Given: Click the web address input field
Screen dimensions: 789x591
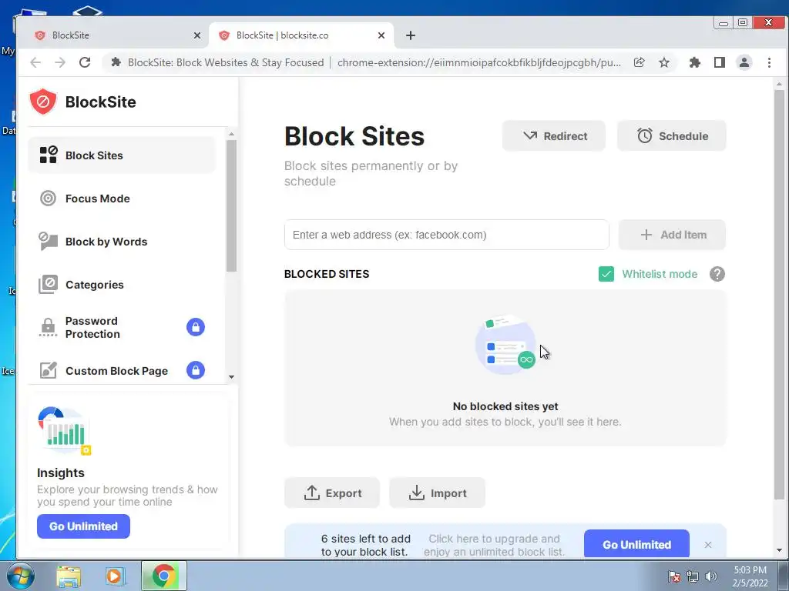Looking at the screenshot, I should [446, 235].
